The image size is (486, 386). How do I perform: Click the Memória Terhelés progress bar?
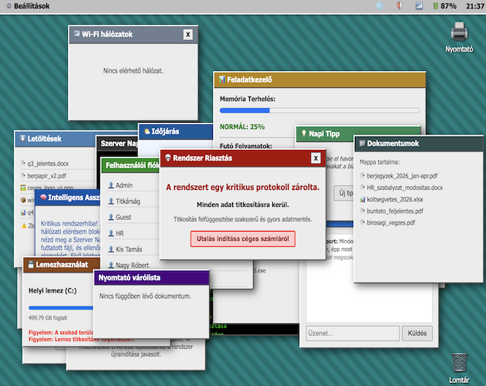tap(319, 110)
